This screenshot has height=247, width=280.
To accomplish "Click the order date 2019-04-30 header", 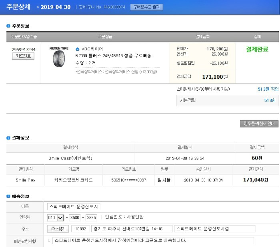I will 56,7.
